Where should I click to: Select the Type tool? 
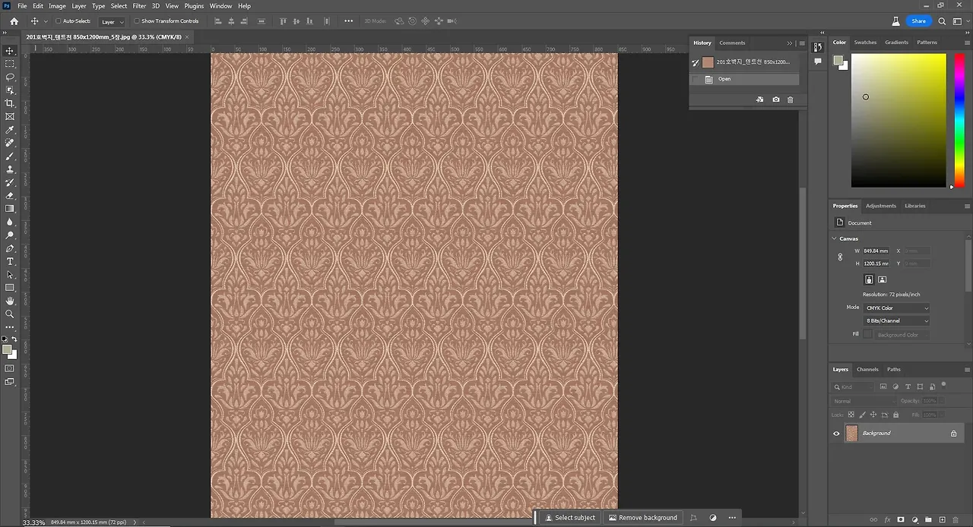pyautogui.click(x=10, y=261)
